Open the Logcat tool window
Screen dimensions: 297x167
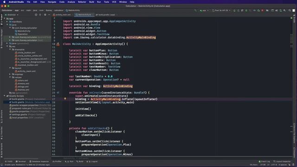click(92, 161)
